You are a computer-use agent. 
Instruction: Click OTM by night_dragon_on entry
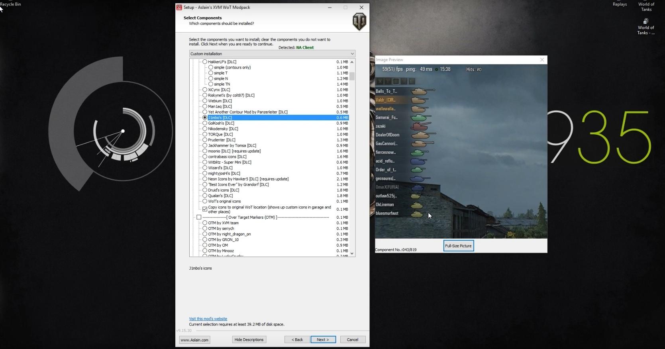click(x=230, y=234)
